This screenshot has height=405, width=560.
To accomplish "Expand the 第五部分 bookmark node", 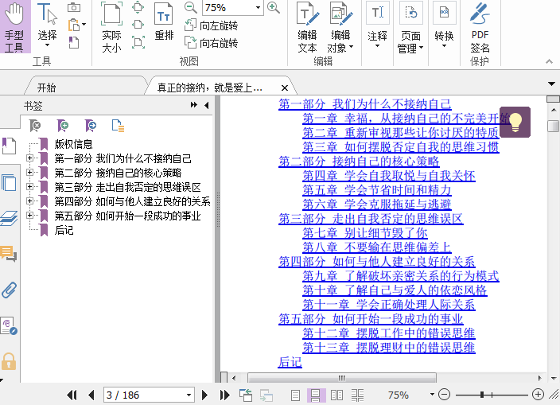I will point(29,215).
